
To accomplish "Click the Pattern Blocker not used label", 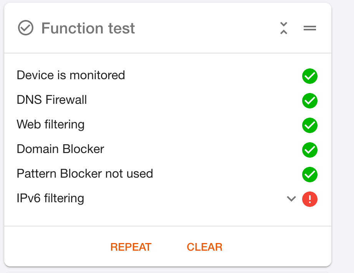I will click(85, 174).
